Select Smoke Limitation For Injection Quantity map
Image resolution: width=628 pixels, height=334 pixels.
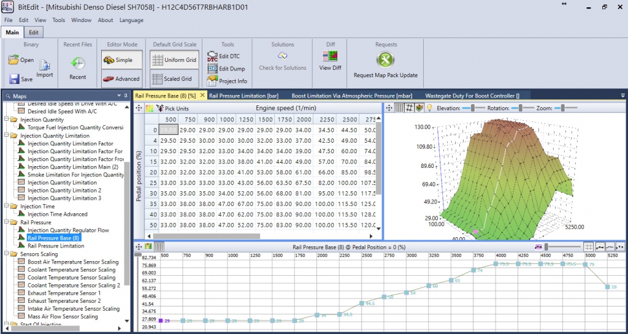pos(75,175)
